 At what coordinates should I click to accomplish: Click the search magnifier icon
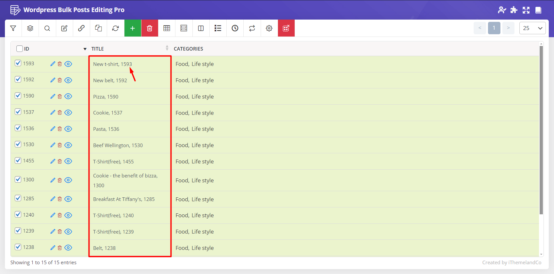point(47,28)
